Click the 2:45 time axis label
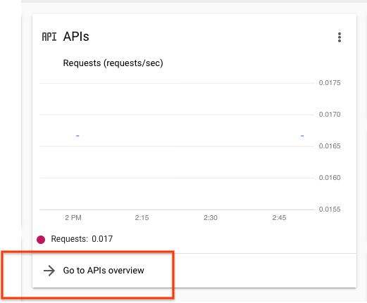Viewport: 367px width, 303px height. tap(279, 218)
